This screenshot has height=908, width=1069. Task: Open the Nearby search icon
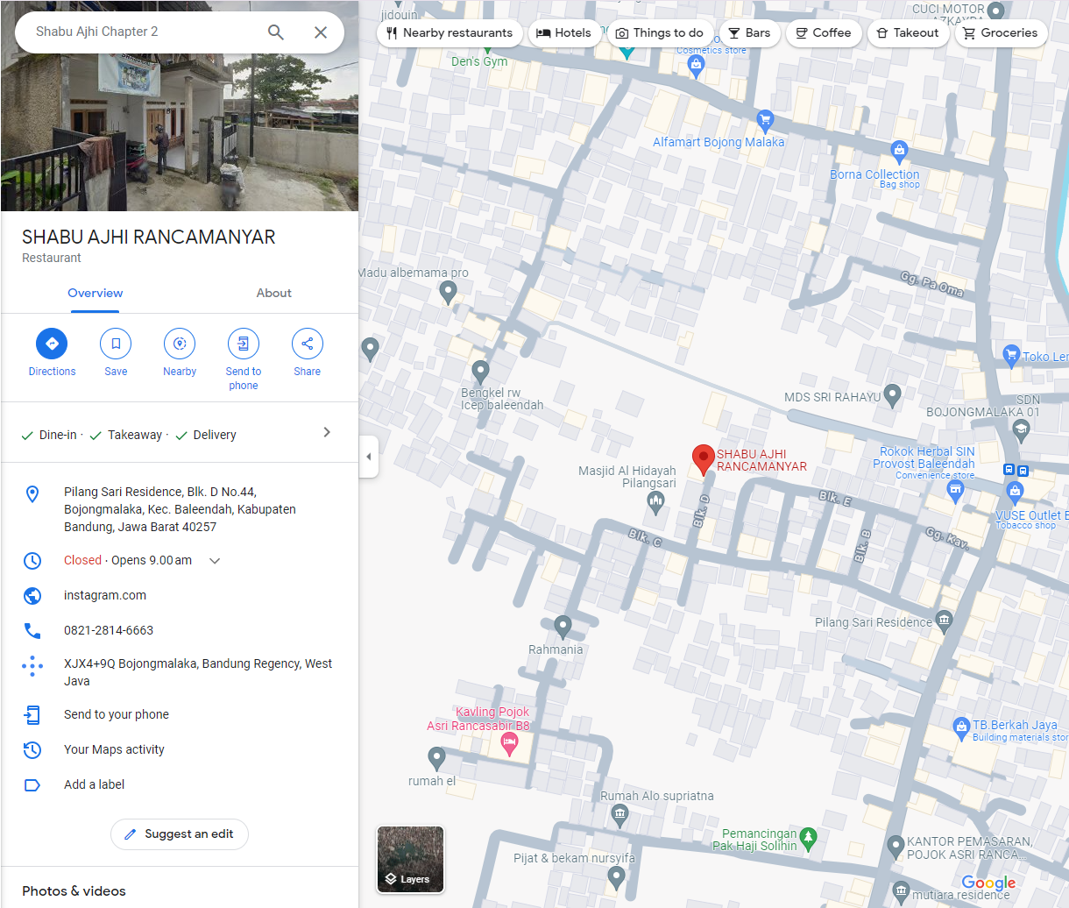(x=180, y=344)
